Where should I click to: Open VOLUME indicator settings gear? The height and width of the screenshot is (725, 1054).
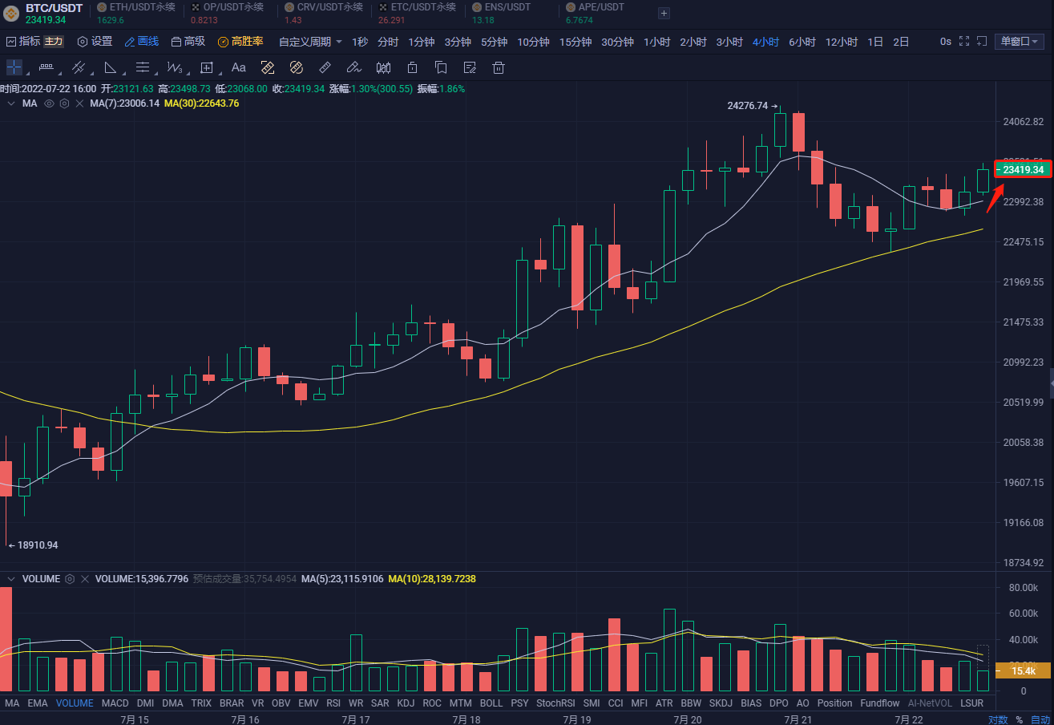pos(70,578)
